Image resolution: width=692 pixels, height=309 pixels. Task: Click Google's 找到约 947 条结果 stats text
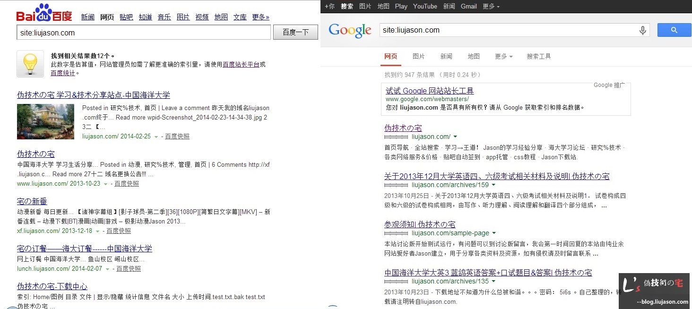click(432, 75)
